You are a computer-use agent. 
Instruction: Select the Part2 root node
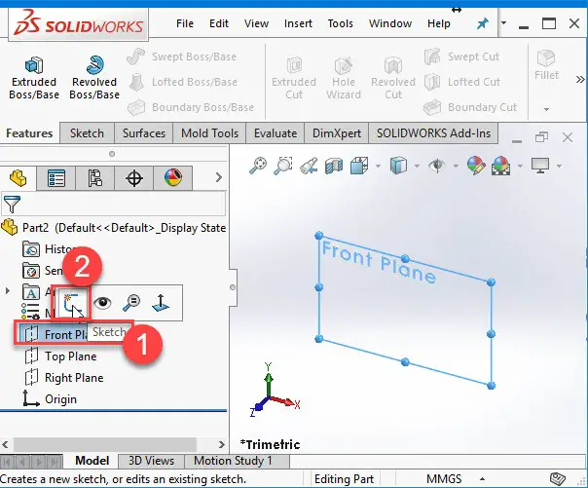tap(113, 228)
